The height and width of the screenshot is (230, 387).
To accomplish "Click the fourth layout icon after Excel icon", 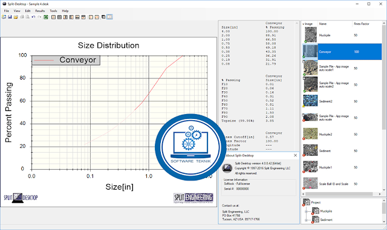I will pos(71,17).
